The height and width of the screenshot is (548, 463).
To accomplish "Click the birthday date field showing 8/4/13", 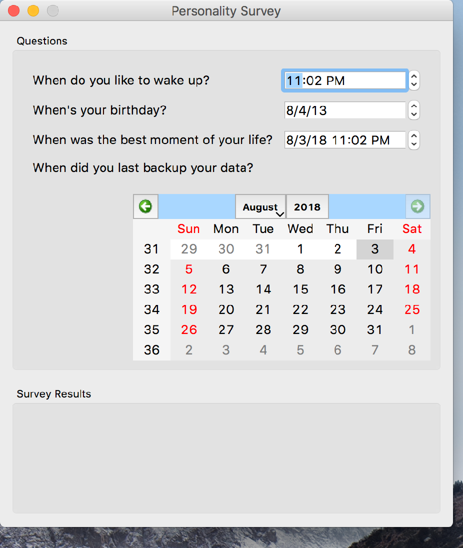I will 345,110.
